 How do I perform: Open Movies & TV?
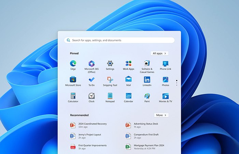point(165,98)
